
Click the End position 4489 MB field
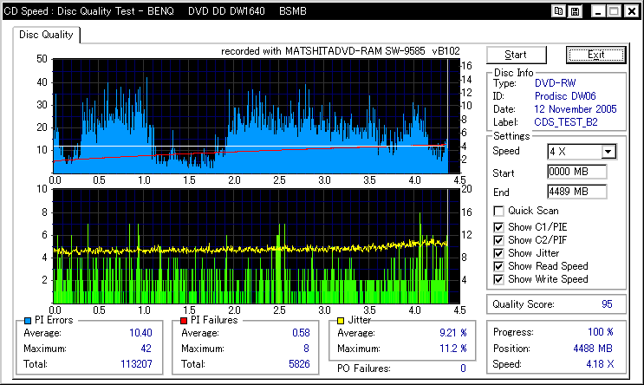click(576, 192)
